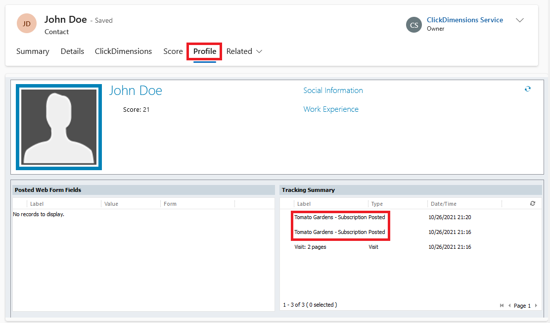Click the '1 - 3 of 3 (0 selected)' status text
Image resolution: width=550 pixels, height=323 pixels.
(x=310, y=305)
